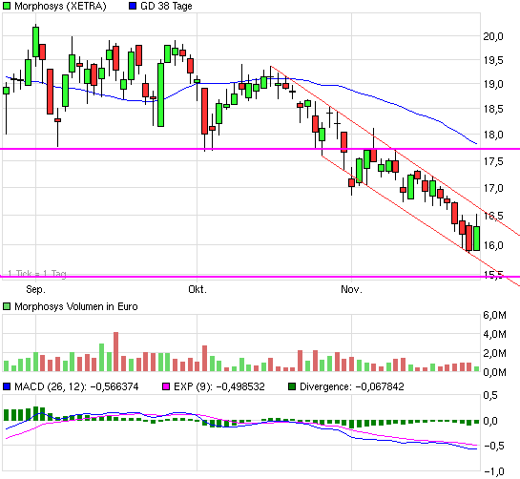Click the tall green candle above 20,0 in September
This screenshot has height=479, width=520.
point(35,42)
